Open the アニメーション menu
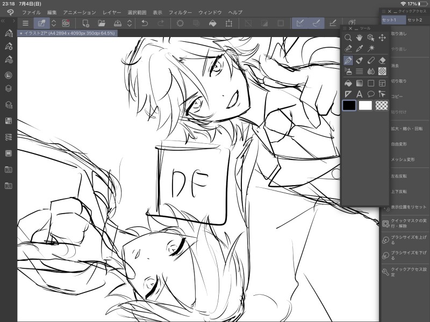This screenshot has height=322, width=430. (80, 12)
